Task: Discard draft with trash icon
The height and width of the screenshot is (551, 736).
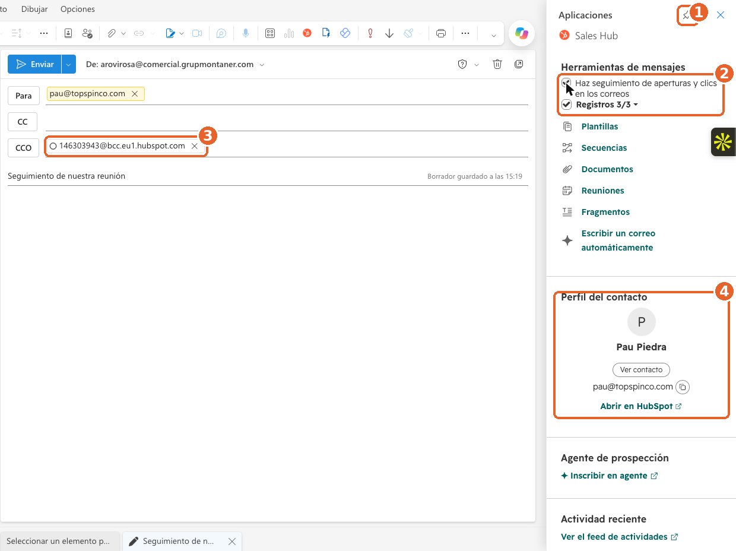Action: [x=498, y=64]
